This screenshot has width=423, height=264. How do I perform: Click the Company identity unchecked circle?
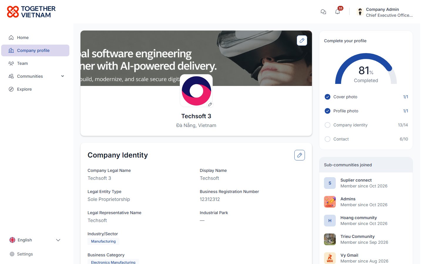[x=328, y=125]
